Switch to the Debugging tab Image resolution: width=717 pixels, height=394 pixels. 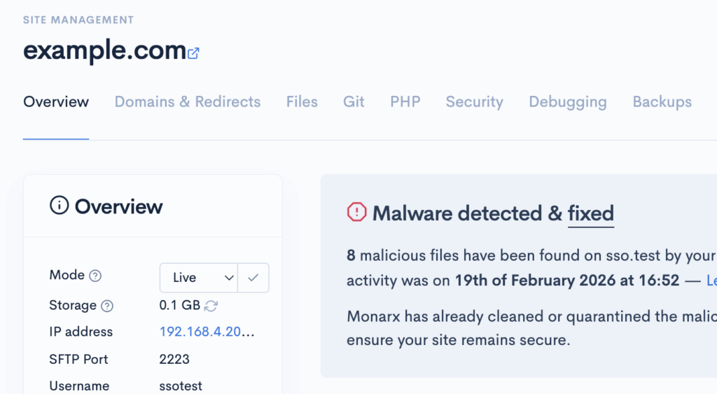click(567, 102)
